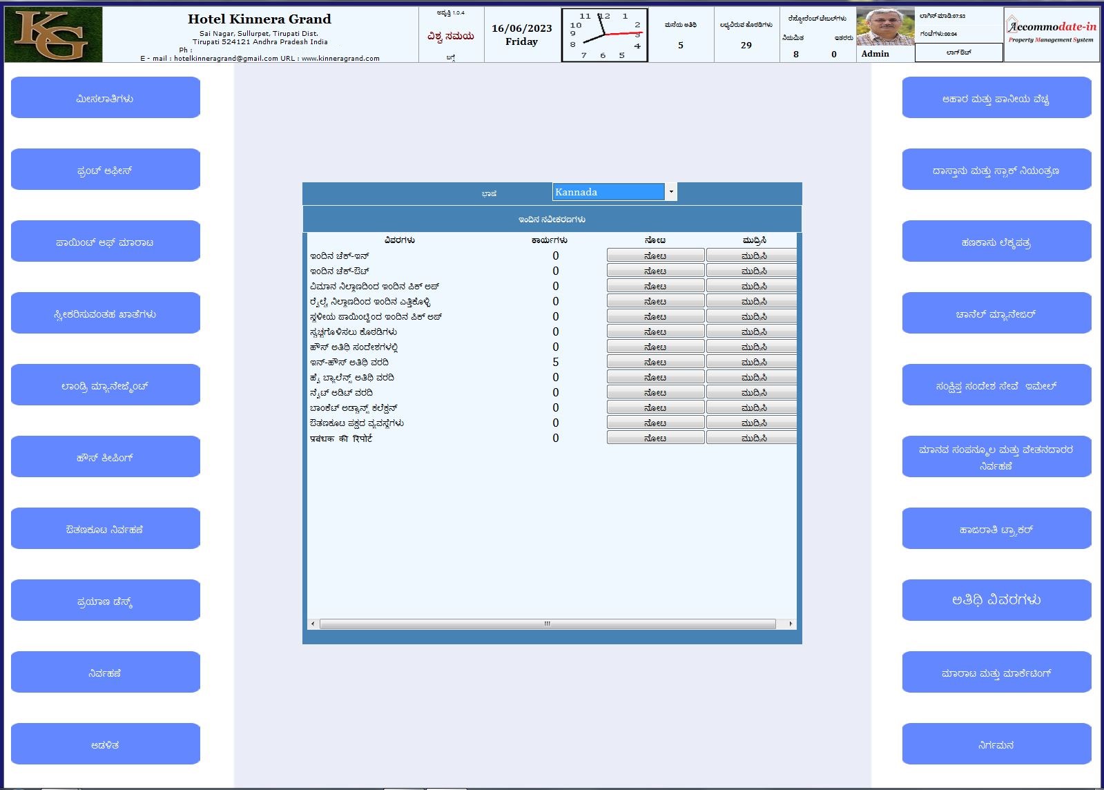View house guest messages (ಹೌಸ್ ಅತಿಥಿ ಸಂದೇಶ) row
Viewport: 1104px width, 790px height.
(655, 347)
